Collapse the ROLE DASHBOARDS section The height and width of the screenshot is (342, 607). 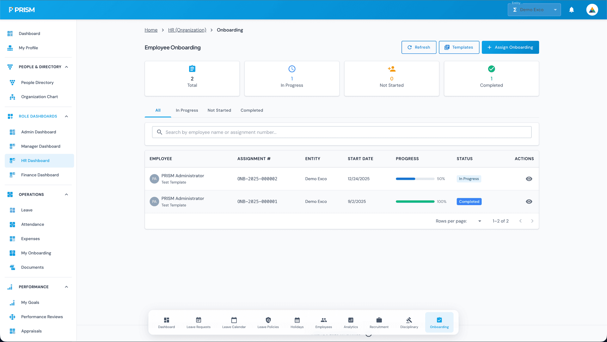tap(66, 116)
